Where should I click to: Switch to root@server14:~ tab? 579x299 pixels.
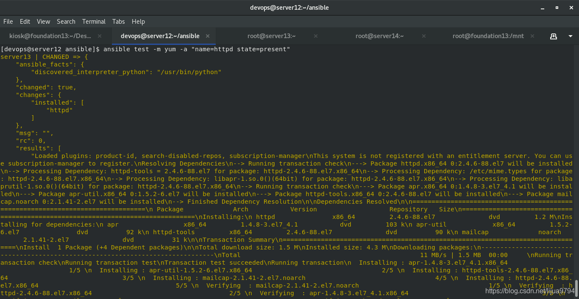point(379,36)
